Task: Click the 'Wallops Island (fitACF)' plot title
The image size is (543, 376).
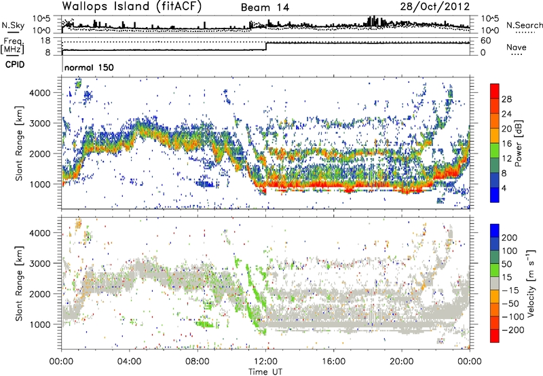Action: [131, 7]
